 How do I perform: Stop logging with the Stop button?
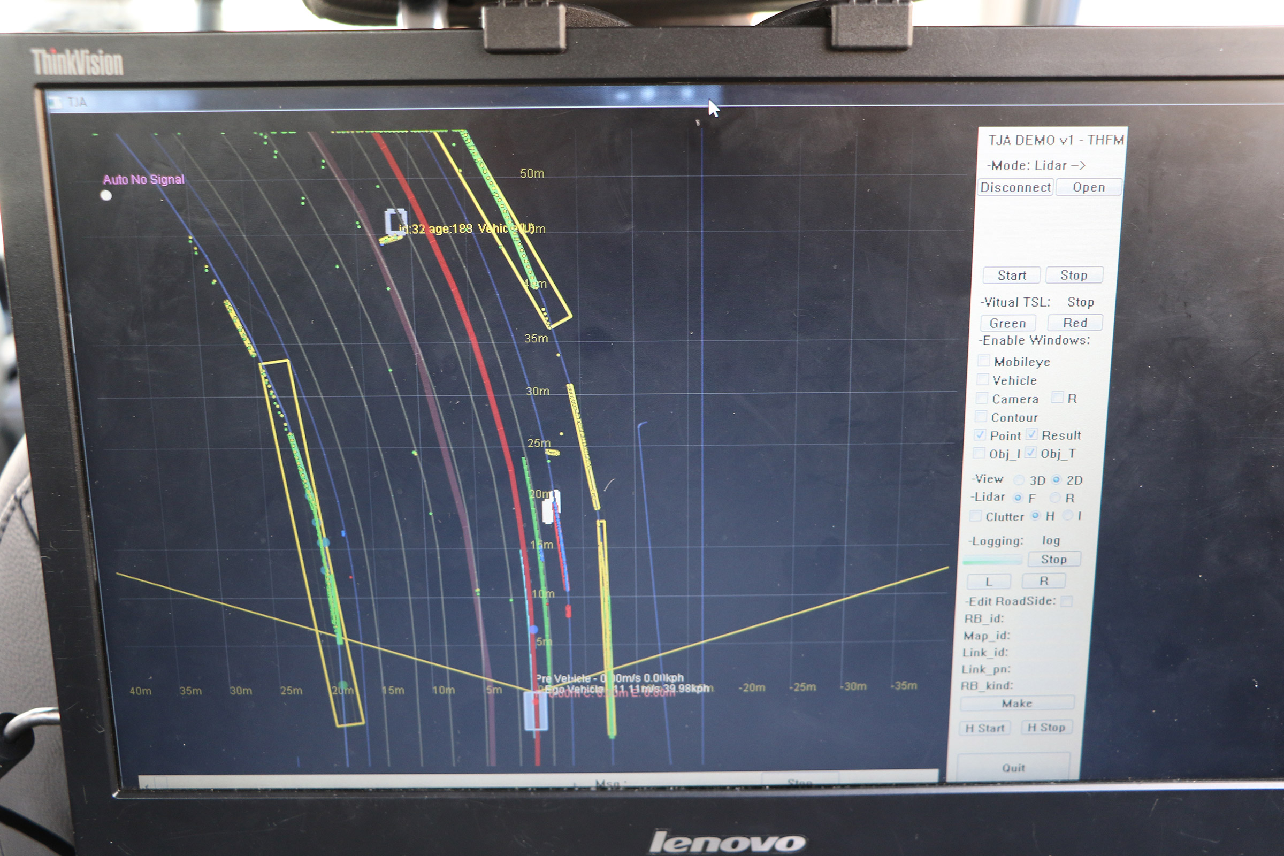[x=1053, y=559]
